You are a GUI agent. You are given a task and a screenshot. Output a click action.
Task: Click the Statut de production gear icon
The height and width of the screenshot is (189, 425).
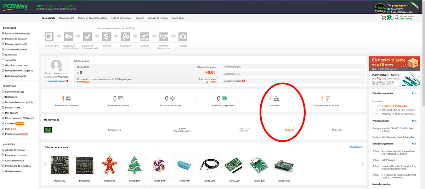point(172,99)
